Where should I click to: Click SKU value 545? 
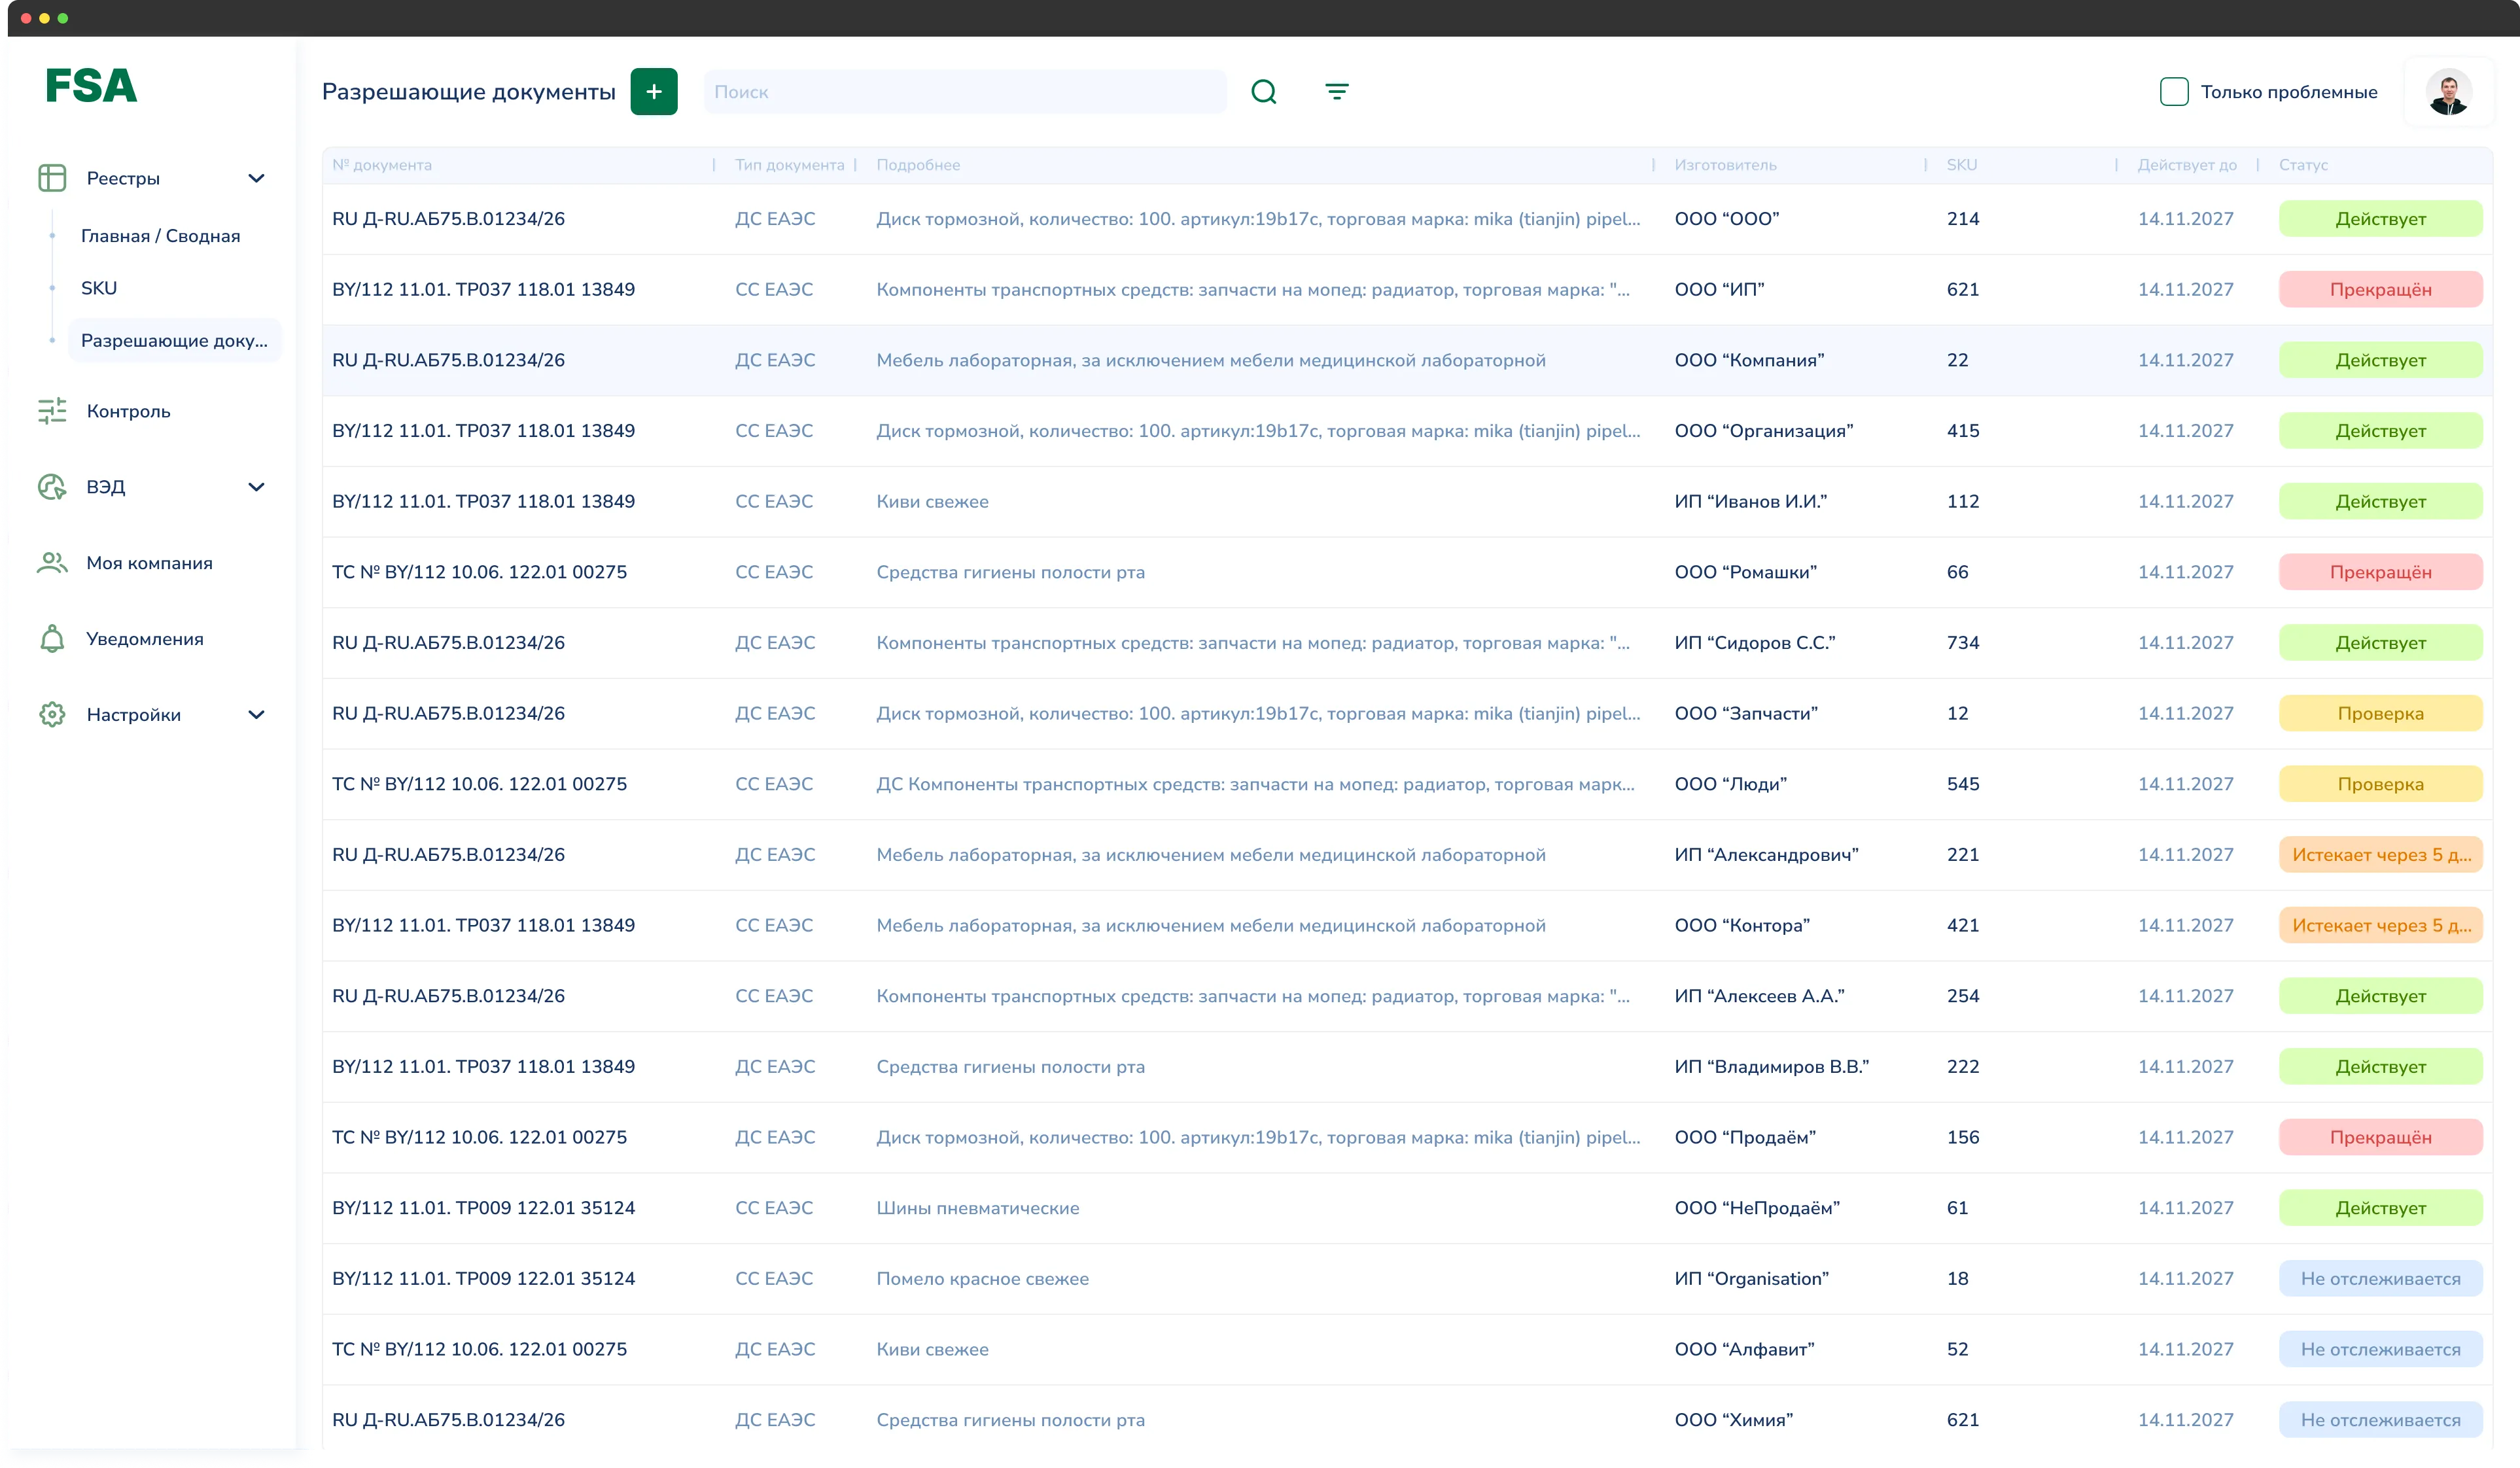click(x=1962, y=784)
